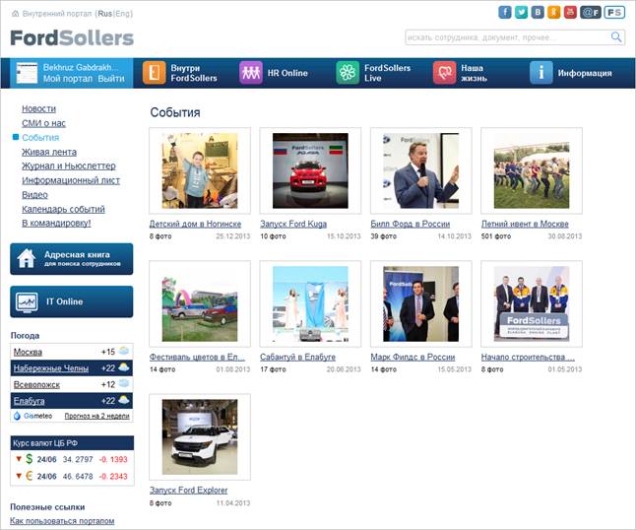
Task: Open Запуск Ford Kuga photo thumbnail
Action: 310,170
